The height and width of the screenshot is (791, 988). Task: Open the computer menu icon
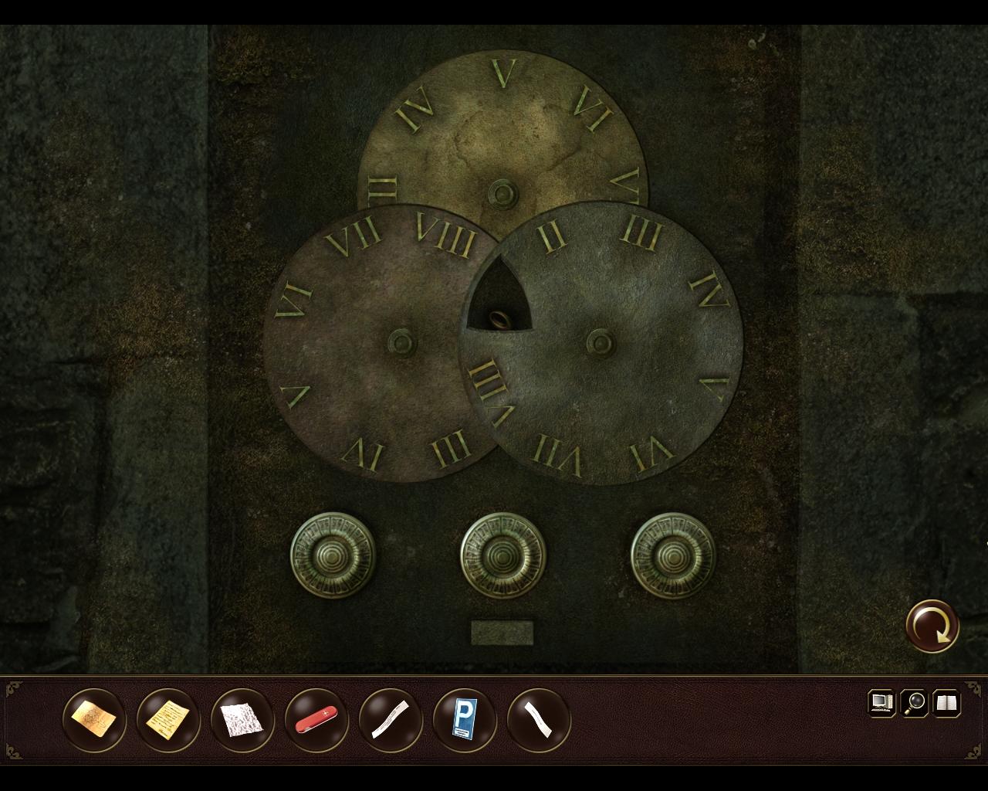881,703
